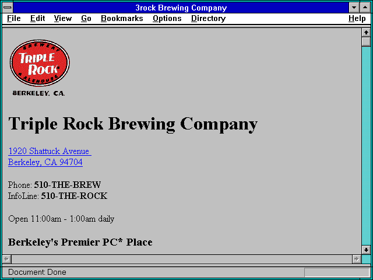Click the vertical scrollbar down arrow
The height and width of the screenshot is (280, 373).
(x=366, y=250)
